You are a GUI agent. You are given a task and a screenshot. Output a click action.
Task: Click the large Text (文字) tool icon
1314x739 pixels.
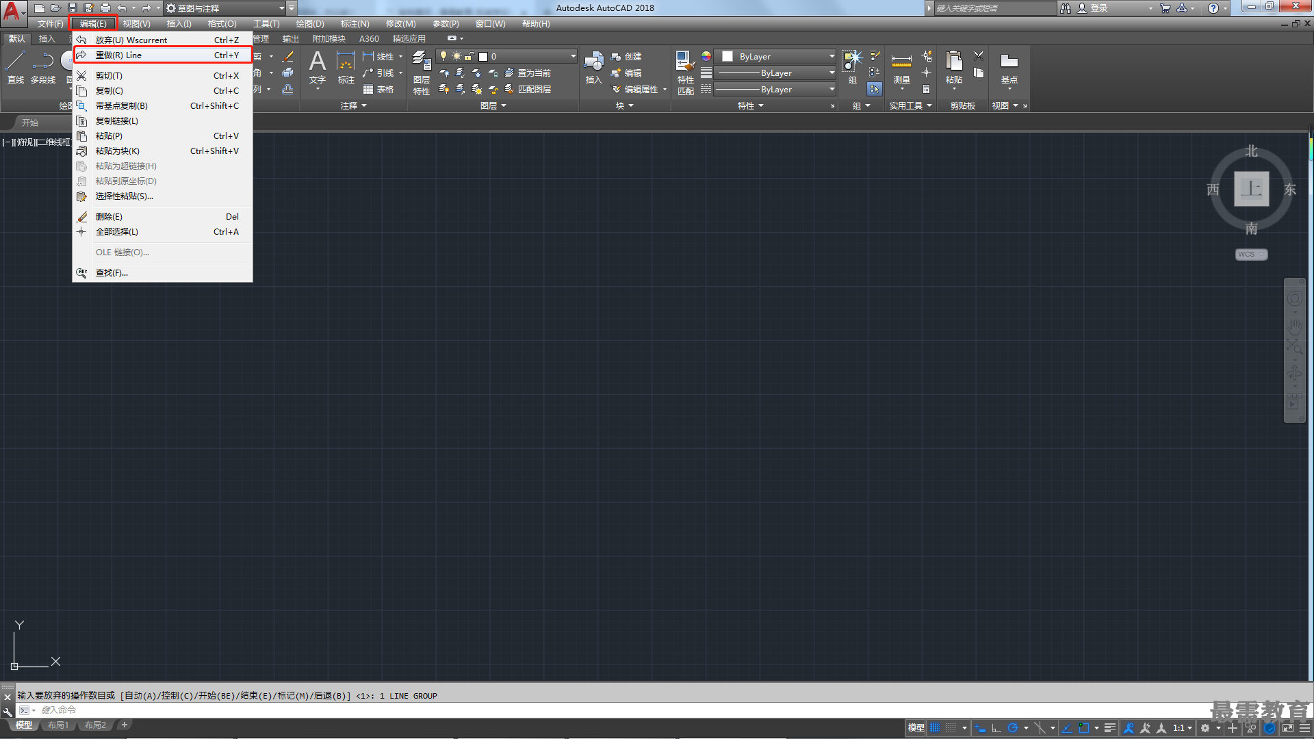(318, 67)
